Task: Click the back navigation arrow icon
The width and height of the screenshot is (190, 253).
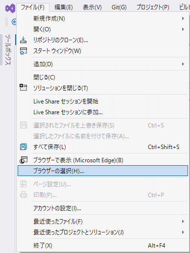Action: pyautogui.click(x=14, y=22)
